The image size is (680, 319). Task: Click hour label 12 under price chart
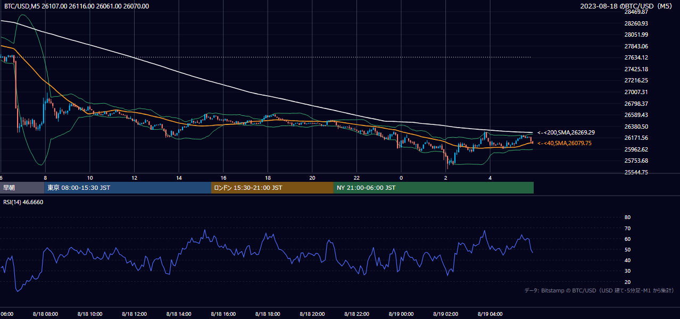135,178
